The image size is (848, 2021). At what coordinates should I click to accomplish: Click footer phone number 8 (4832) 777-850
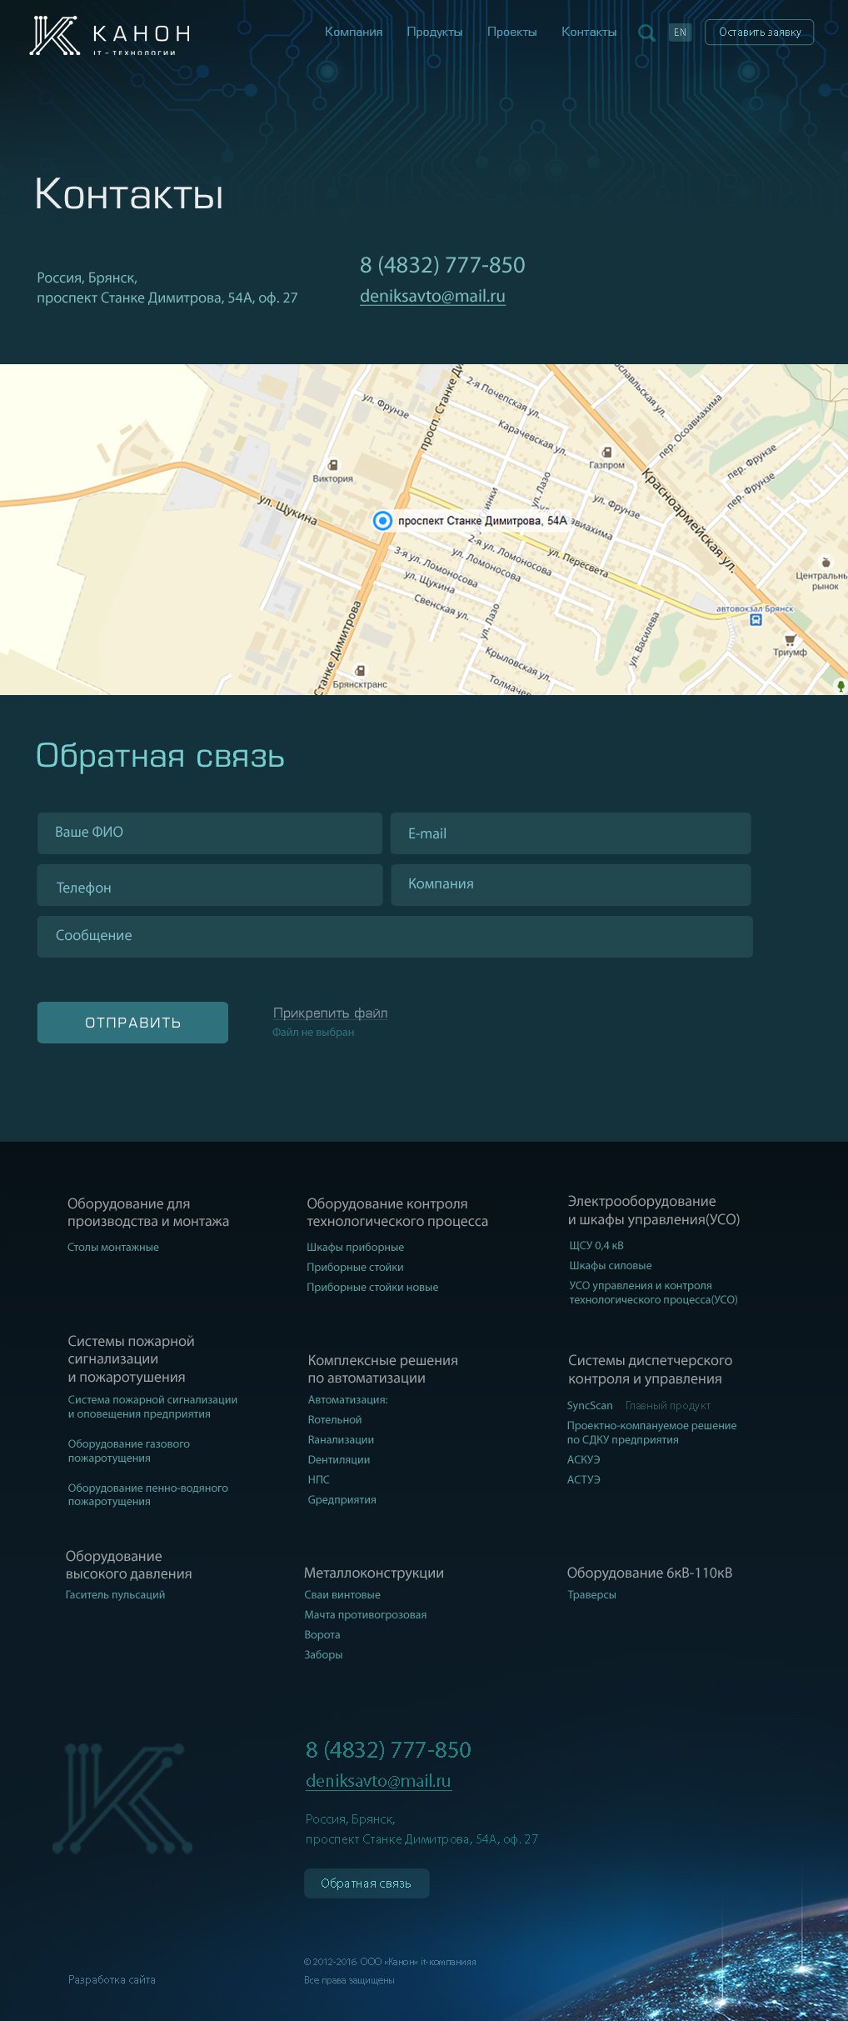tap(389, 1749)
